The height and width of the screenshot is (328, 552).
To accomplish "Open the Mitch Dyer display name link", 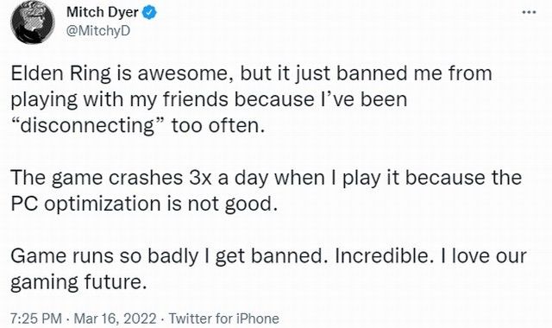I will point(102,13).
